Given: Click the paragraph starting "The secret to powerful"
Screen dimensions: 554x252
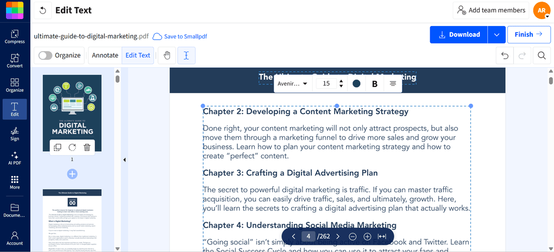Looking at the screenshot, I should [x=336, y=199].
